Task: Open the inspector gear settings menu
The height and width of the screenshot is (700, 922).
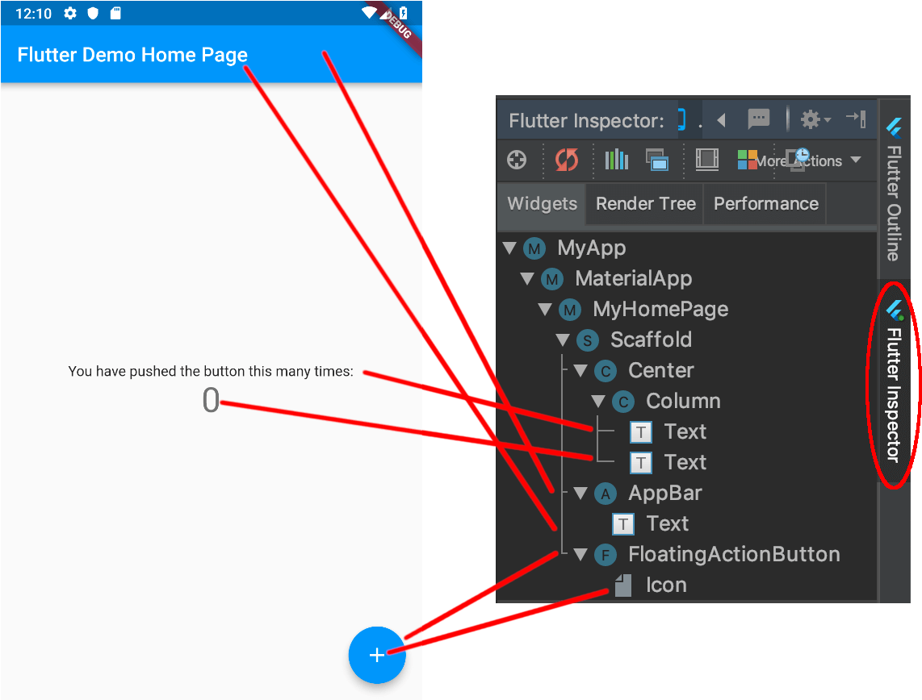Action: pyautogui.click(x=815, y=120)
